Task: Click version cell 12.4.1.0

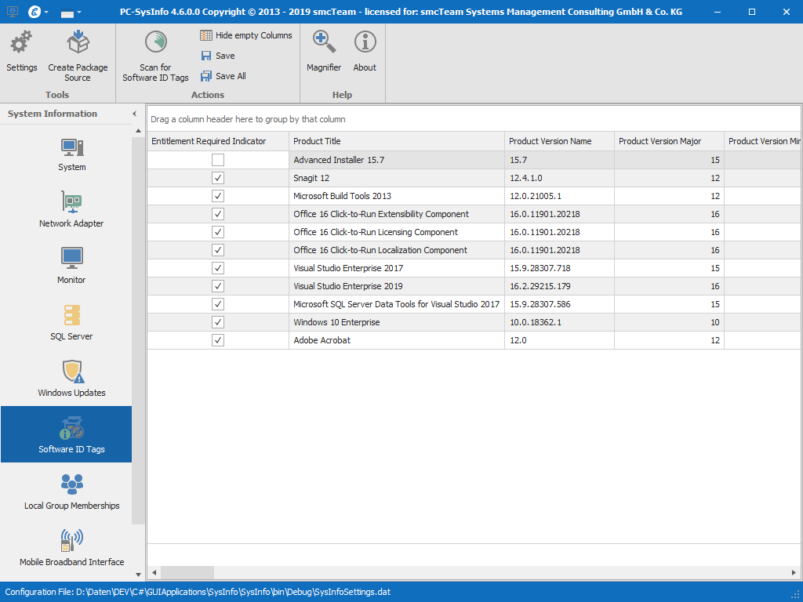Action: pyautogui.click(x=559, y=178)
